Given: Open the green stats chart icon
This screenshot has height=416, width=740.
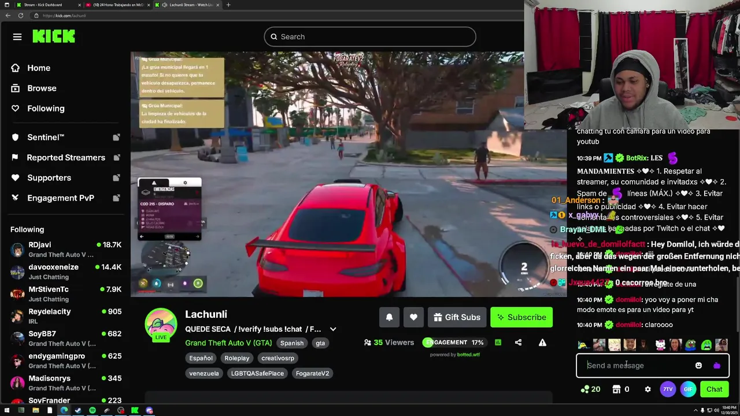Looking at the screenshot, I should 498,343.
